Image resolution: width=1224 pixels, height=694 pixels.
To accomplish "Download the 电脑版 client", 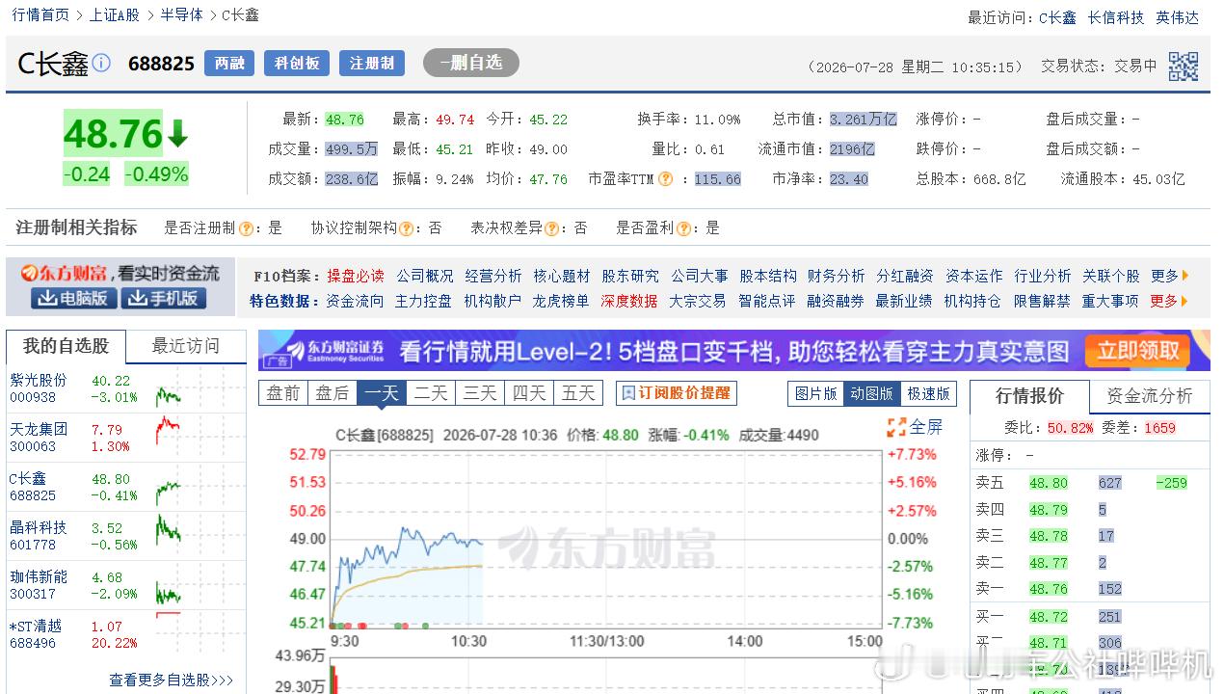I will [x=74, y=299].
